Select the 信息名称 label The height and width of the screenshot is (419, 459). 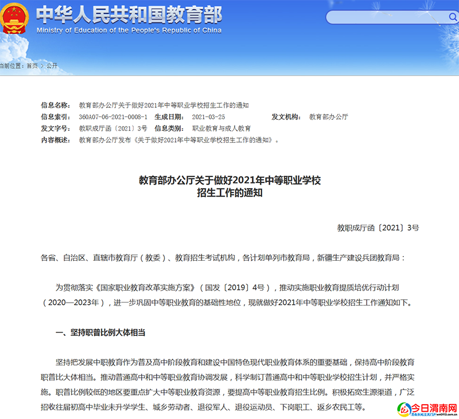point(55,105)
